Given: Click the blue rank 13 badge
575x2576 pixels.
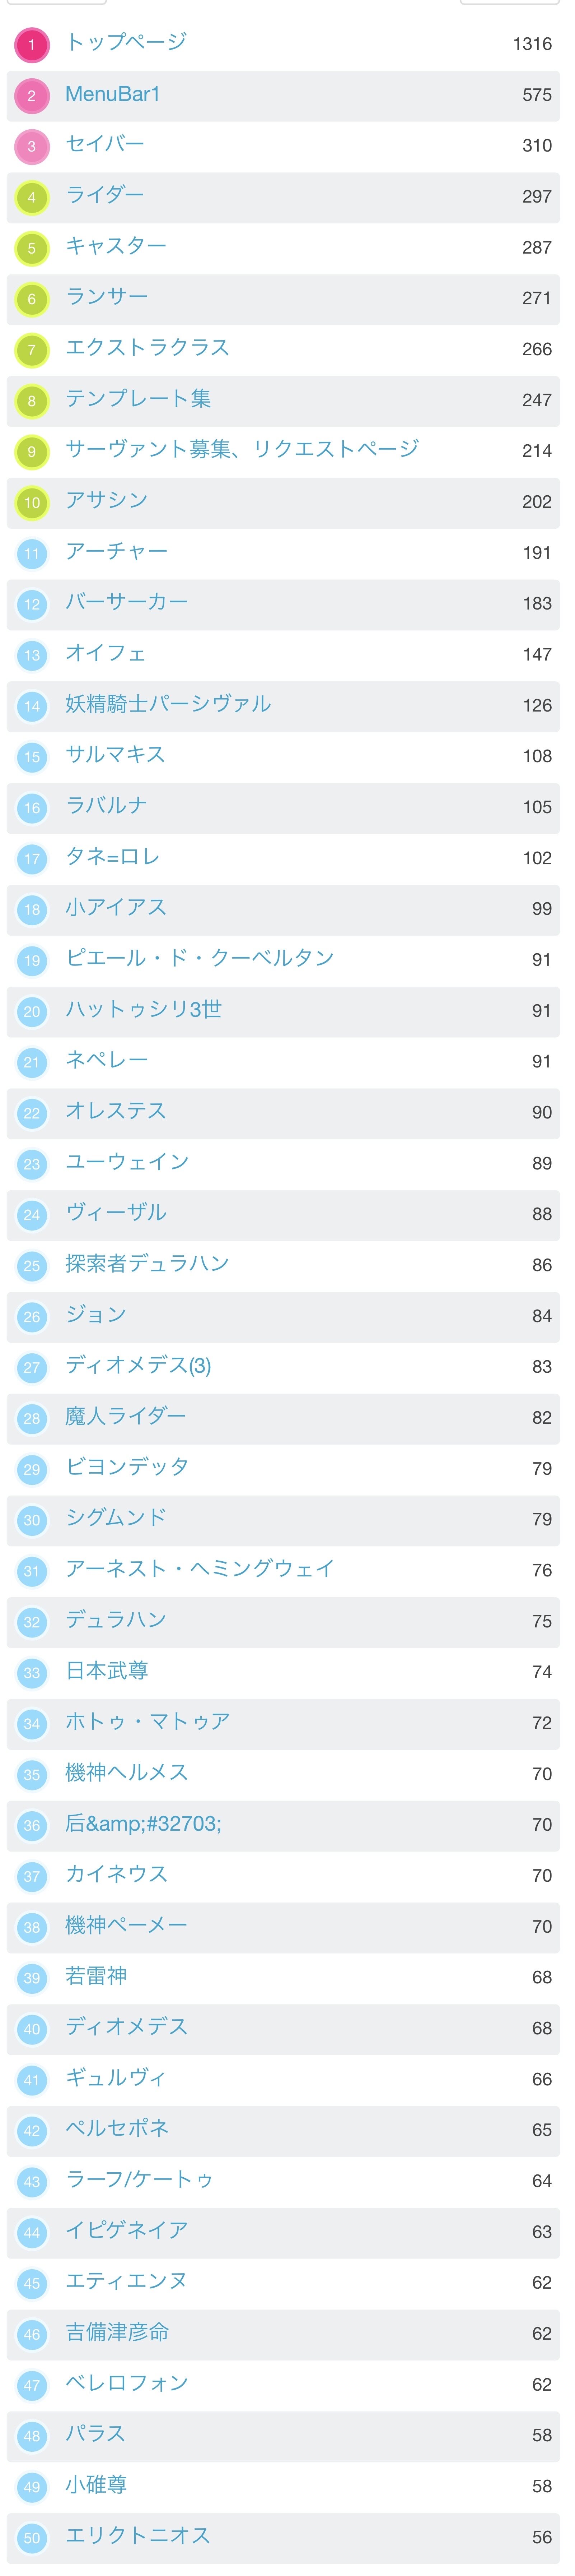Looking at the screenshot, I should point(32,656).
